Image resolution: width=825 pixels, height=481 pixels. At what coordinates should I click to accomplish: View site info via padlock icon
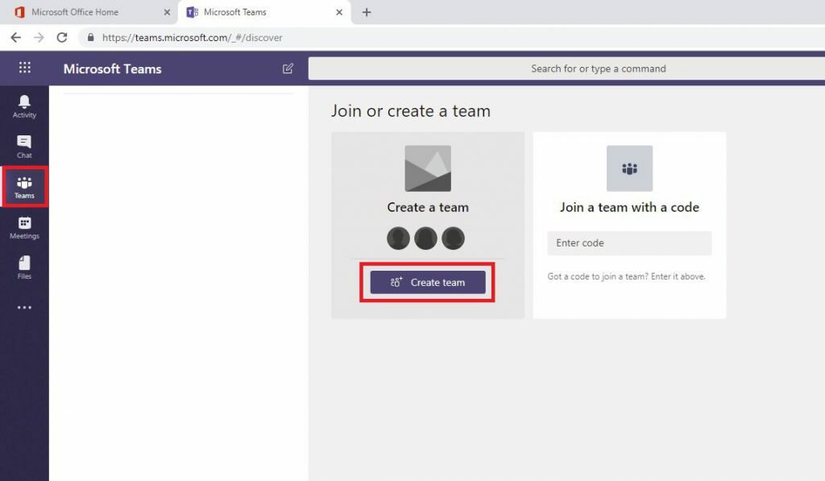coord(90,37)
